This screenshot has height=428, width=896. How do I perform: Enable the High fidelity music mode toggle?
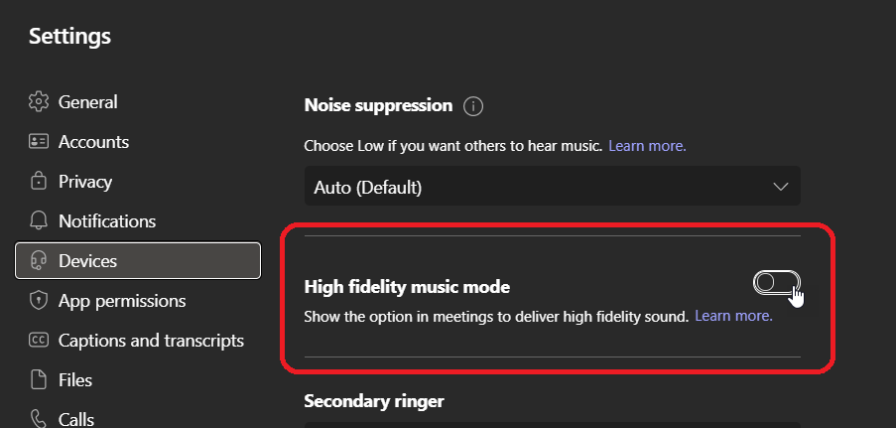pyautogui.click(x=776, y=284)
